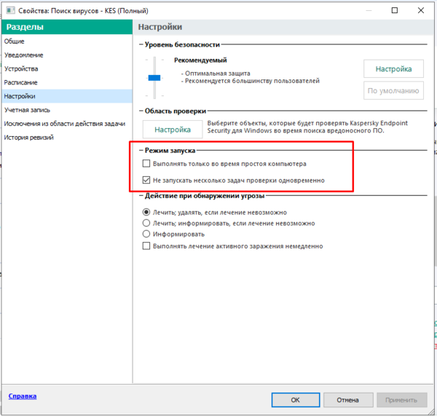This screenshot has width=437, height=416.
Task: Open the Расписание section
Action: [67, 82]
